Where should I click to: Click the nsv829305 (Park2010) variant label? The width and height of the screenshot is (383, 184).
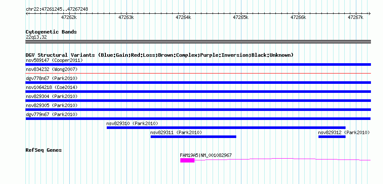tap(52, 105)
